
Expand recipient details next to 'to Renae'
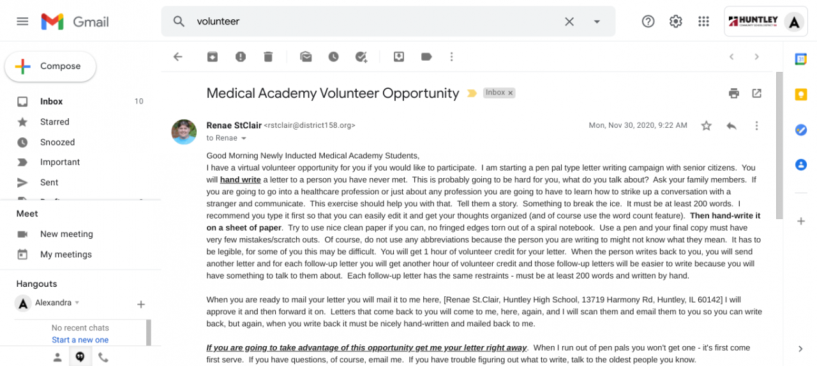pyautogui.click(x=243, y=138)
